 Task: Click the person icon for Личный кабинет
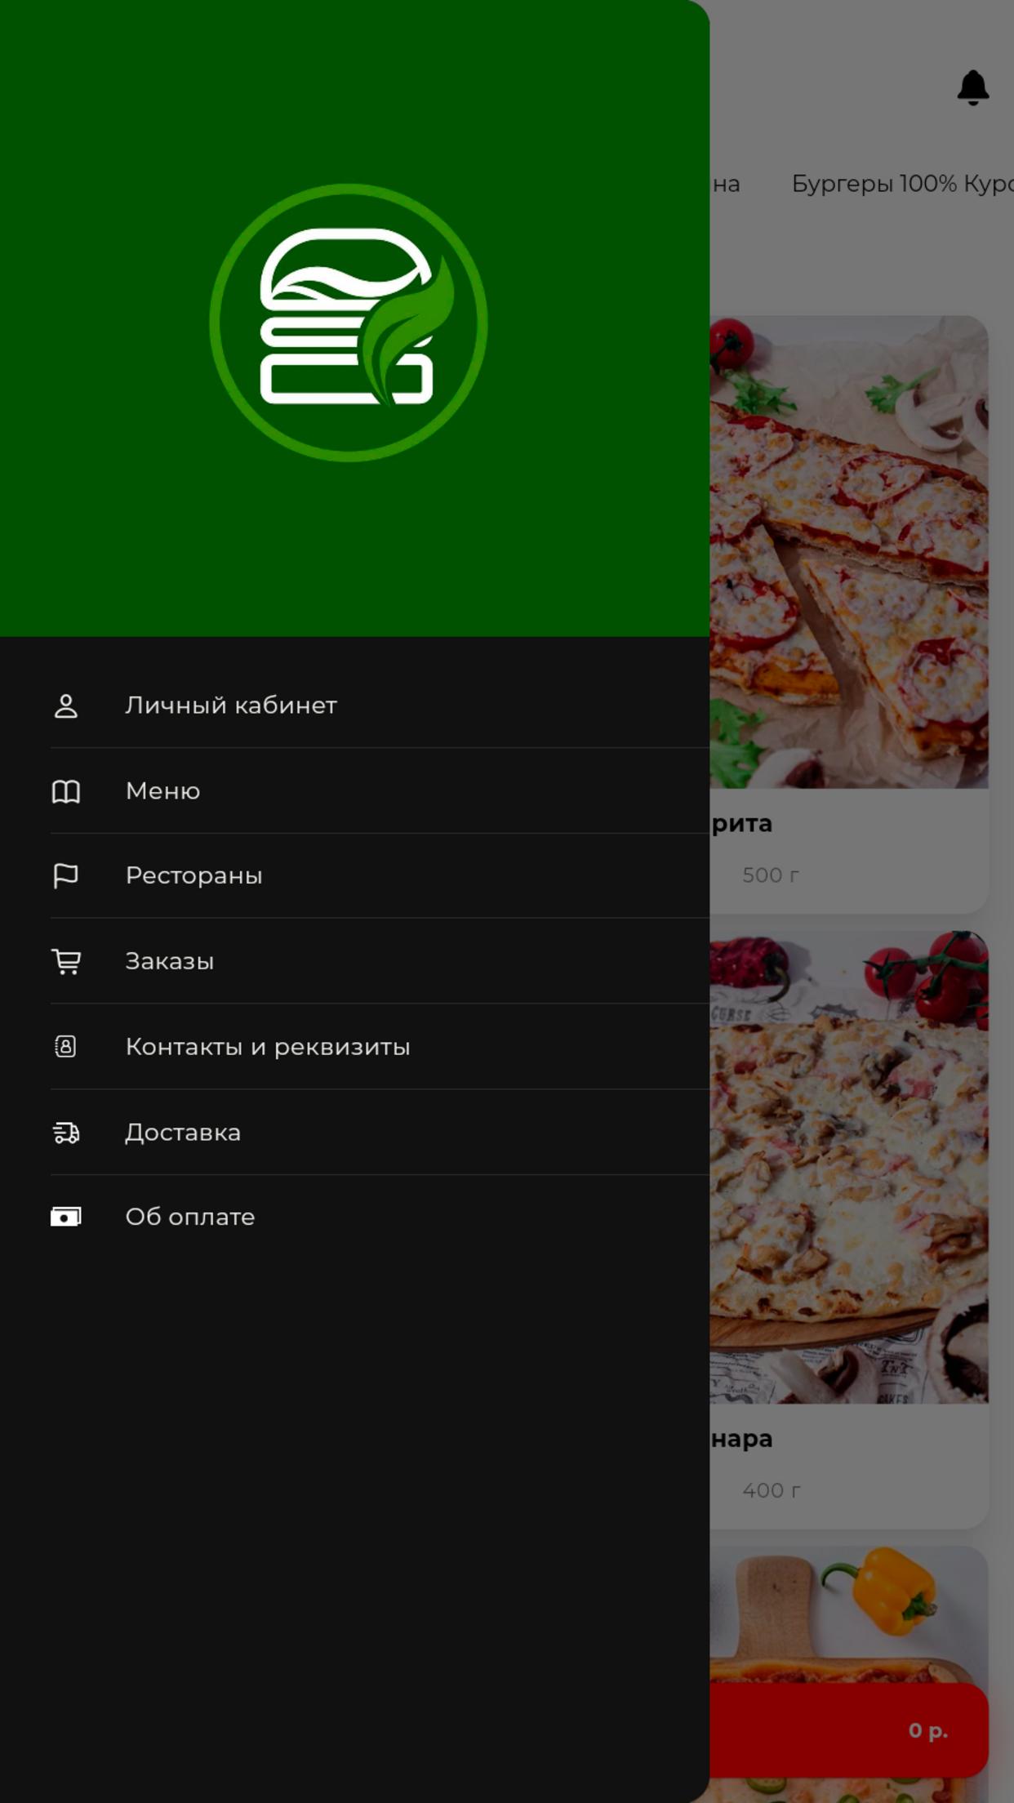[66, 706]
